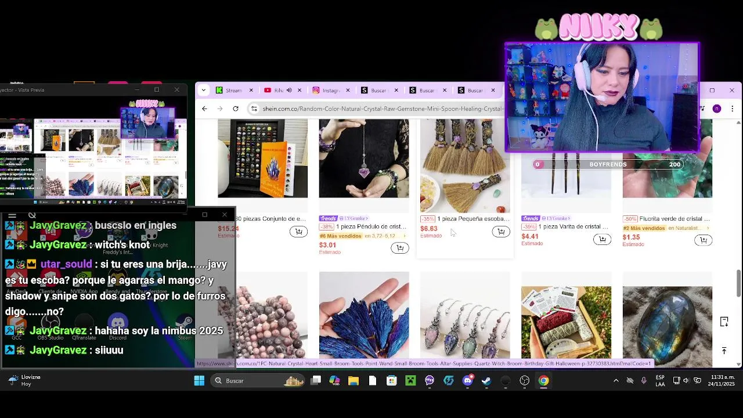Click the '#6 Más vendidos' badge

[340, 236]
